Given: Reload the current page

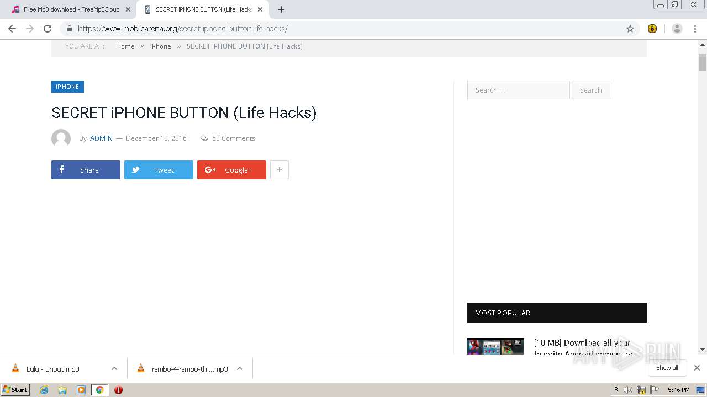Looking at the screenshot, I should (48, 29).
